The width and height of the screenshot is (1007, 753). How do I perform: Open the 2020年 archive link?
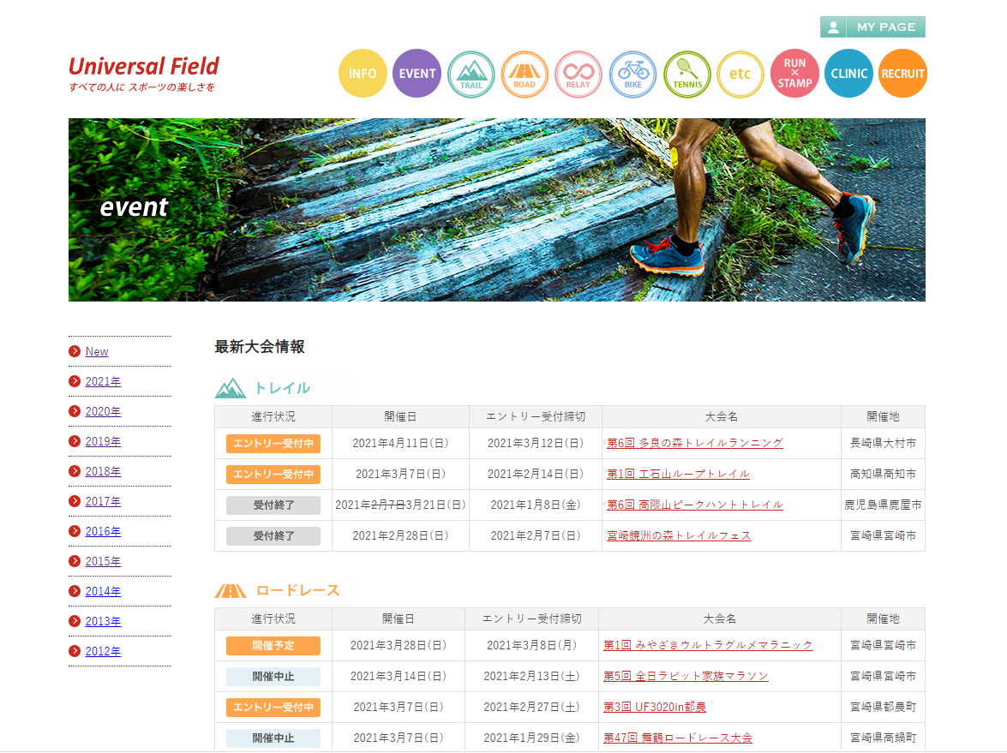(103, 411)
